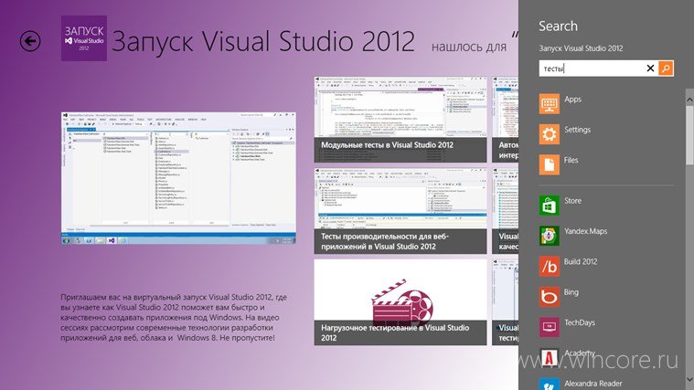Screen dimensions: 694x390
Task: Search within the Build 2012 app icon
Action: click(549, 266)
